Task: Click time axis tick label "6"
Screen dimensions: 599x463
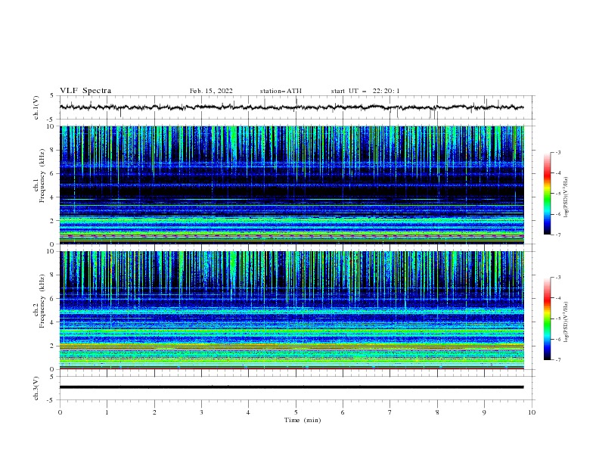Action: (x=343, y=412)
